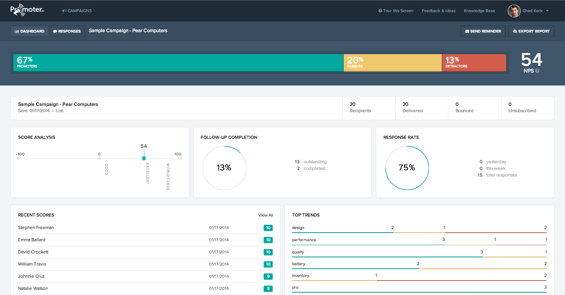565x295 pixels.
Task: Open the Tour this Screen help
Action: (396, 11)
